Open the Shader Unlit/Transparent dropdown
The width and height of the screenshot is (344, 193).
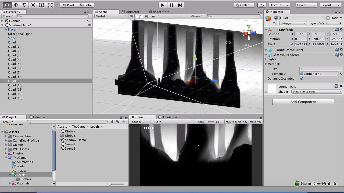click(317, 92)
